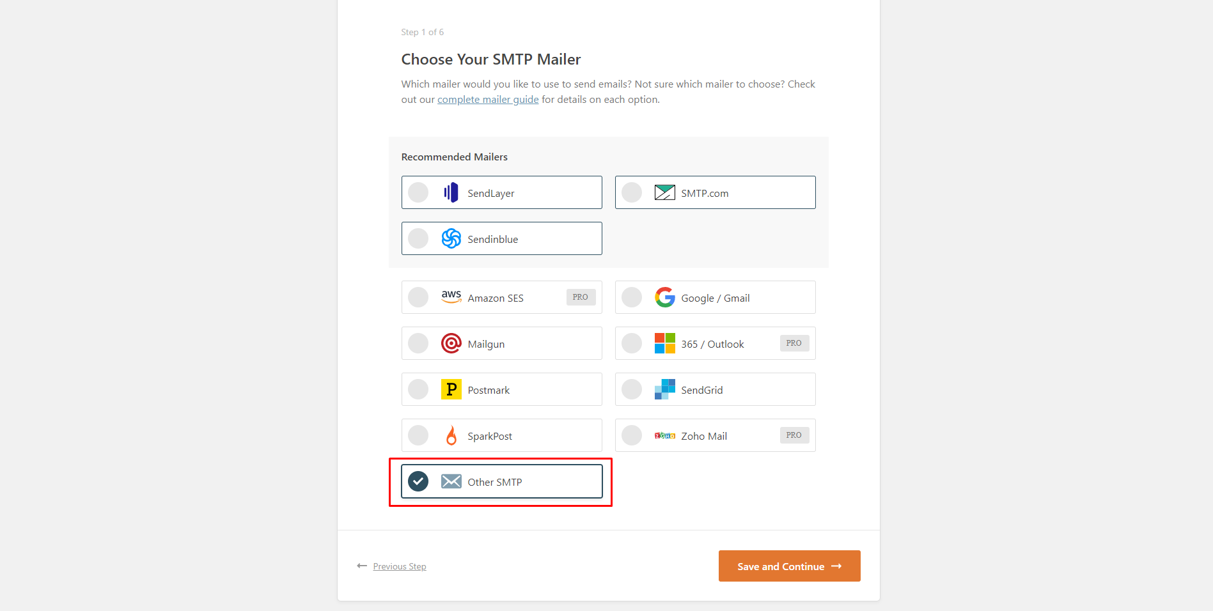Image resolution: width=1213 pixels, height=611 pixels.
Task: Select the Google / Gmail radio button
Action: click(632, 297)
